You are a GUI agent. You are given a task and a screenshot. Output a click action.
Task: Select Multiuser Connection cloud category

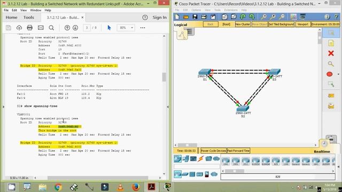(x=216, y=159)
